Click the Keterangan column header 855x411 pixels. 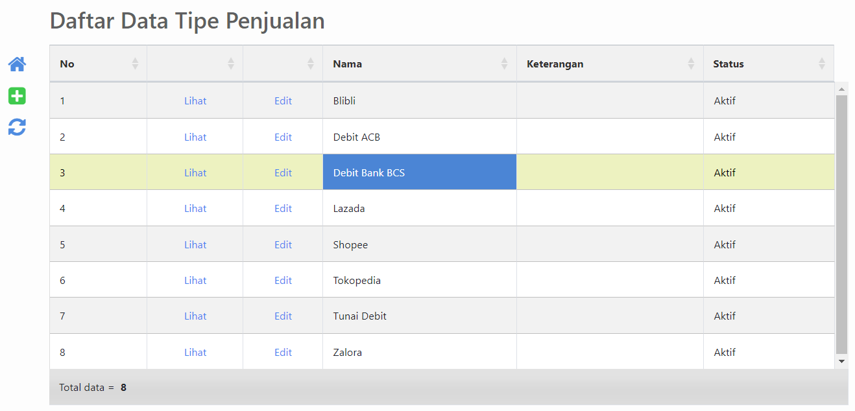(x=610, y=64)
